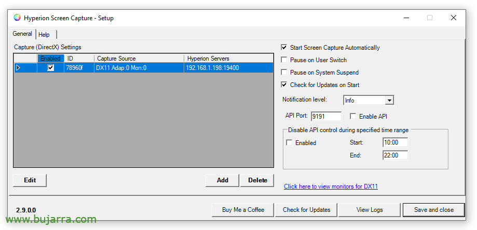This screenshot has width=477, height=230.
Task: Switch to the General tab
Action: (22, 34)
